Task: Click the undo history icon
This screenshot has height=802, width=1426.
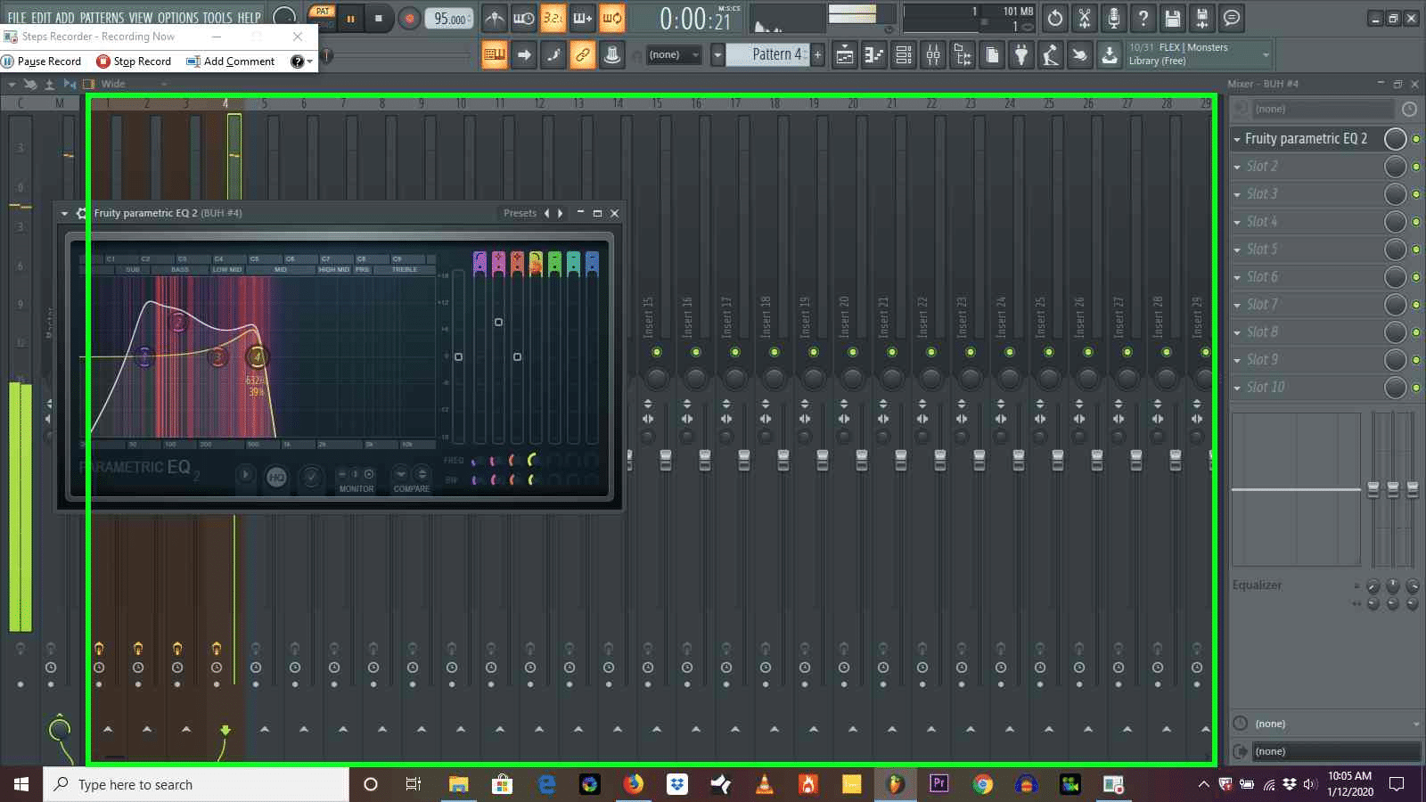Action: click(x=1055, y=18)
